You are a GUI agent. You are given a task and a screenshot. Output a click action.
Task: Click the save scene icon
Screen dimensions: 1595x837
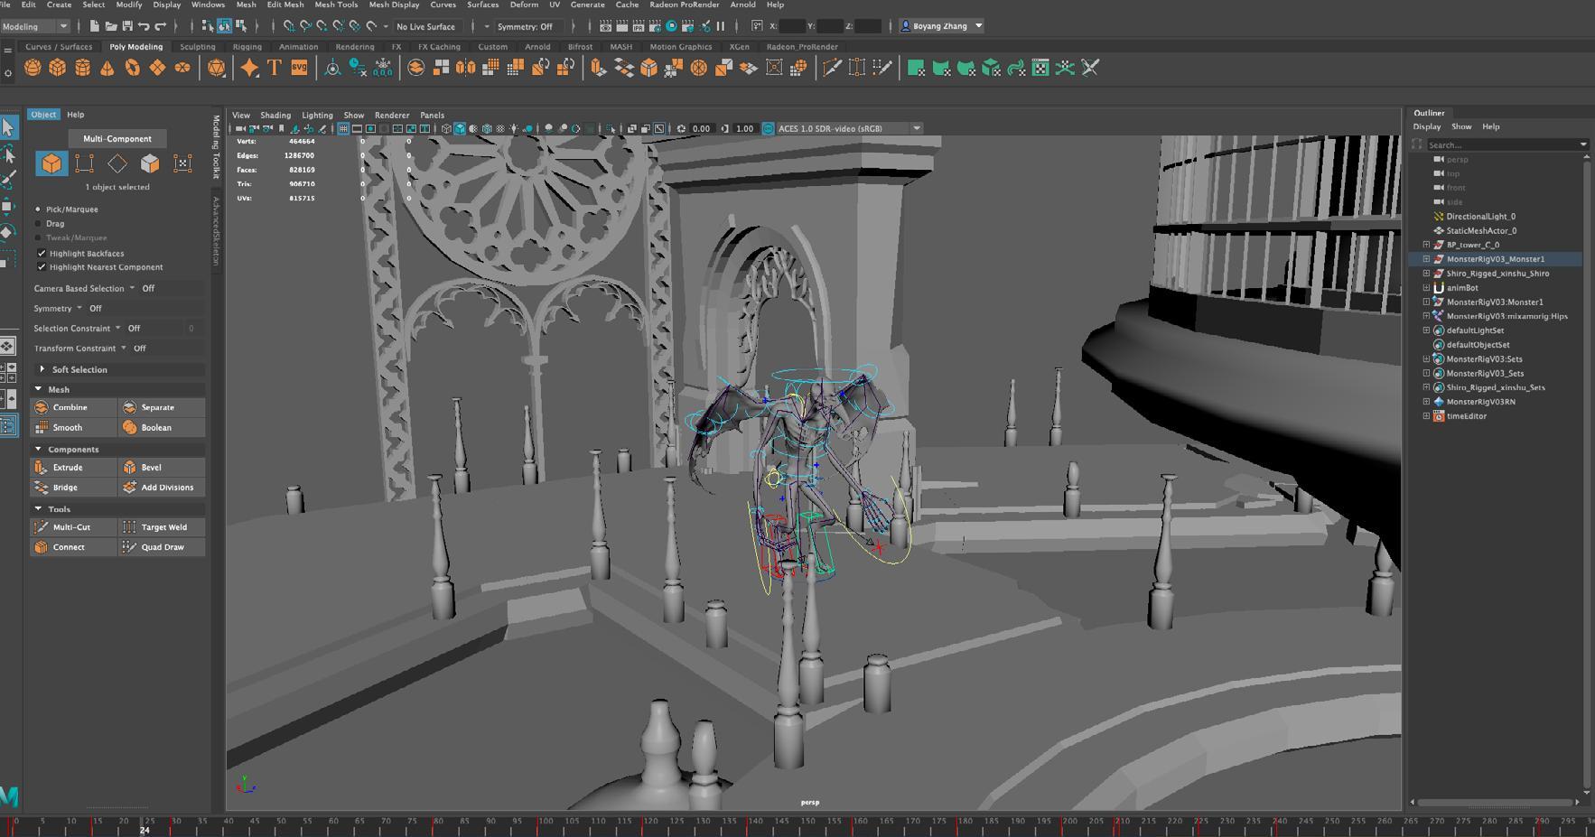coord(127,26)
